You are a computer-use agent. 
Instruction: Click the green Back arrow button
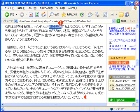point(7,15)
